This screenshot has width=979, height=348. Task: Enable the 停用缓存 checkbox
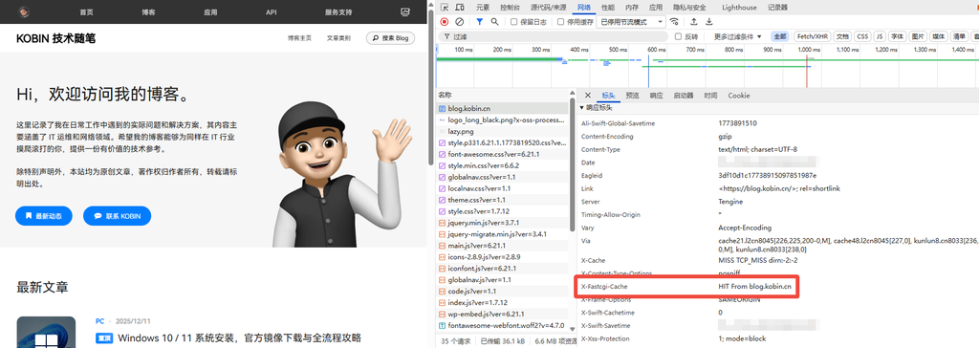click(561, 22)
